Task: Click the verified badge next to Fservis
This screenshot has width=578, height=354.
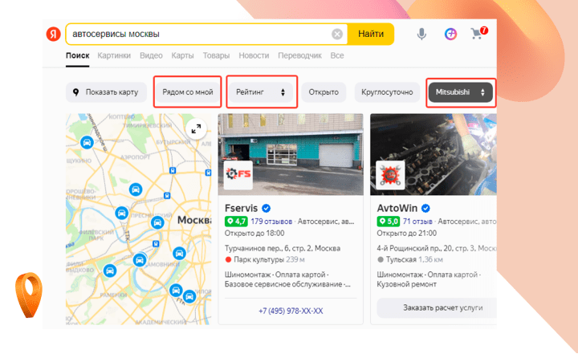Action: click(x=267, y=209)
